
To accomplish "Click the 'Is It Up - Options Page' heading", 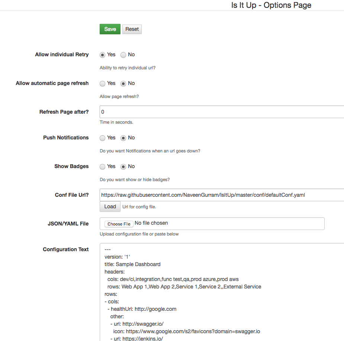I will [x=271, y=5].
